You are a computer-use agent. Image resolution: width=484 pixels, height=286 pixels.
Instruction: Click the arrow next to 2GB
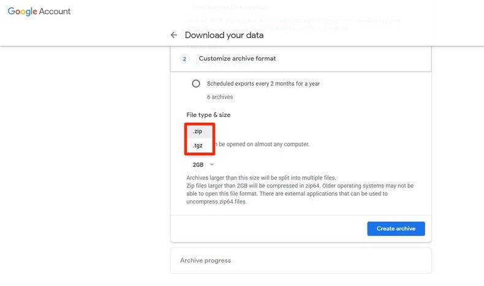pos(212,165)
